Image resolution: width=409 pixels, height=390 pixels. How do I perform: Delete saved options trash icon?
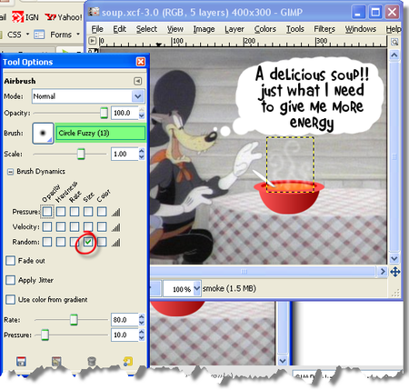coord(92,361)
